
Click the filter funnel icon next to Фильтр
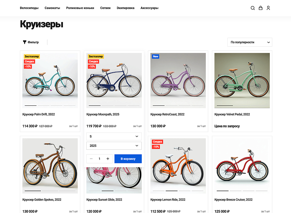[x=24, y=42]
